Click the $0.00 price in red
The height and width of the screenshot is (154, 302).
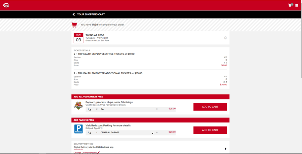click(224, 66)
